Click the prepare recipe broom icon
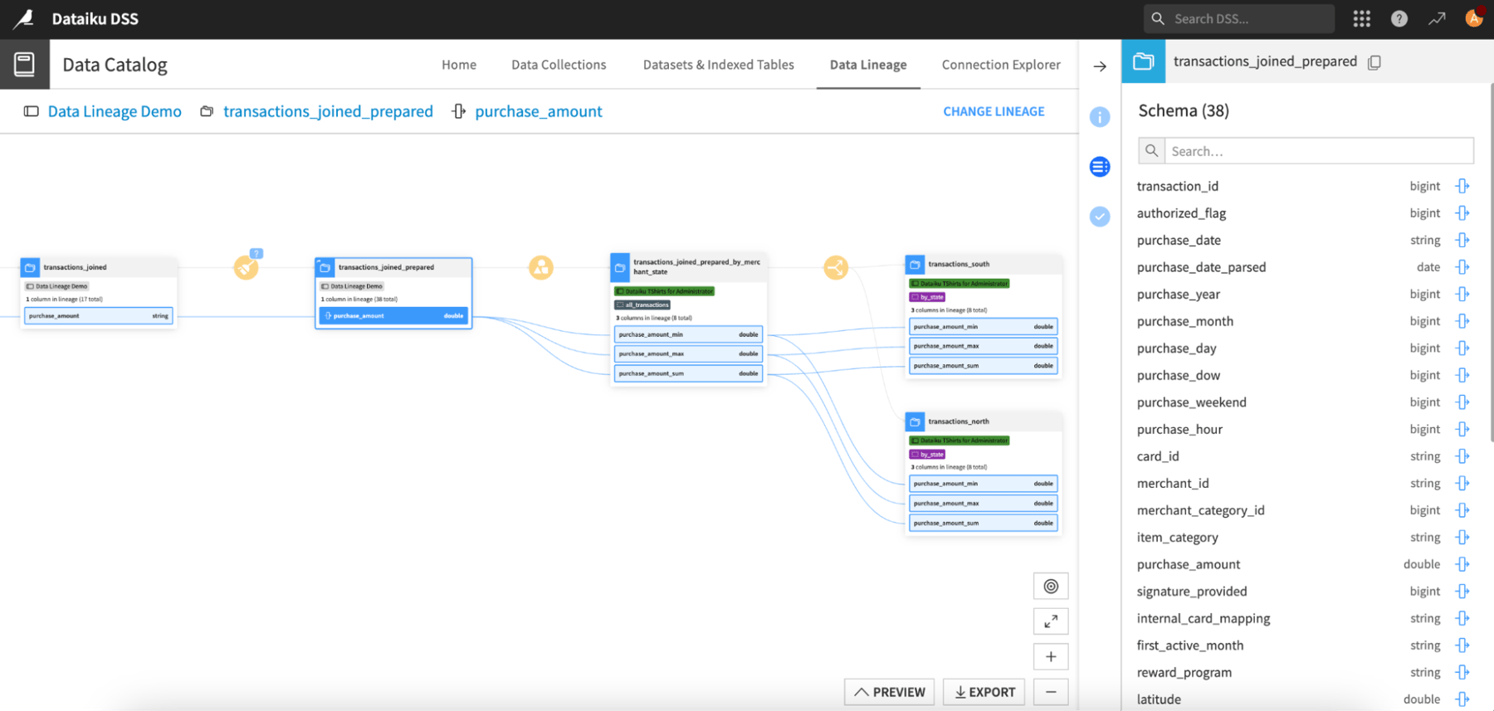The height and width of the screenshot is (711, 1494). click(246, 267)
